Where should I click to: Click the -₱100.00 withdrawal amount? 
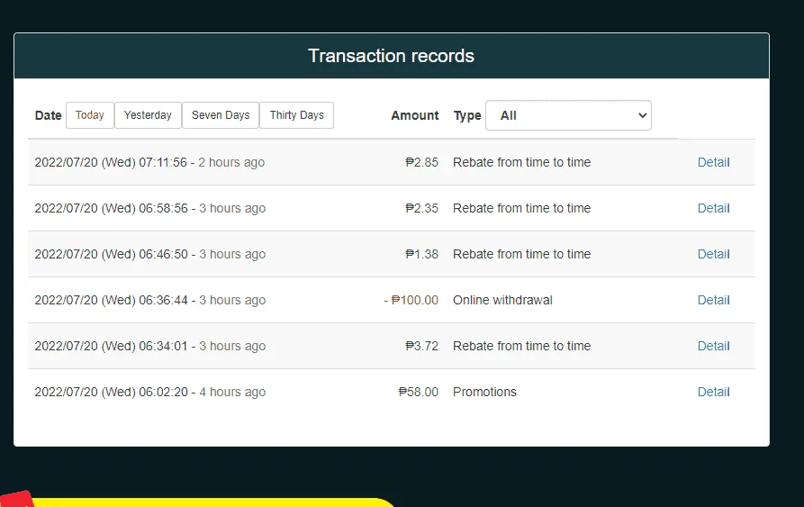[411, 300]
